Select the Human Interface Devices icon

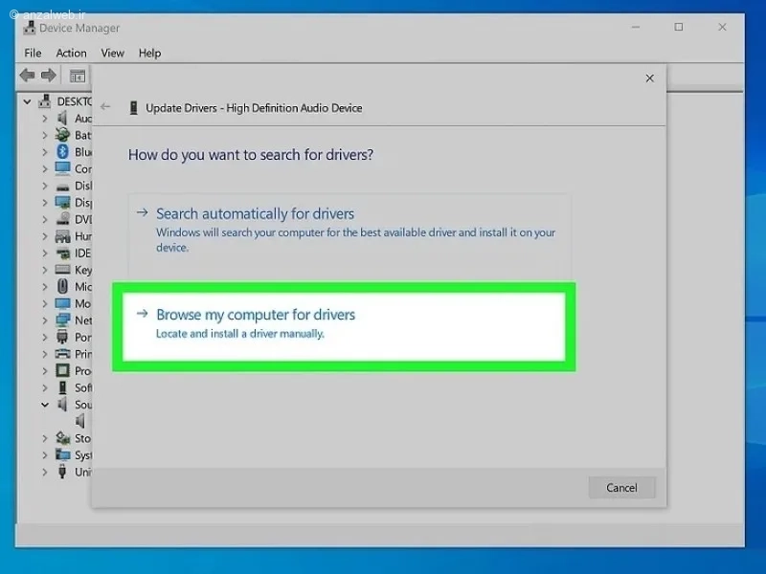click(x=62, y=236)
